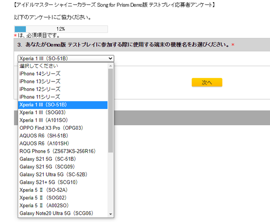Choose iPhone 12シリーズ from the list
The width and height of the screenshot is (270, 222).
click(63, 89)
